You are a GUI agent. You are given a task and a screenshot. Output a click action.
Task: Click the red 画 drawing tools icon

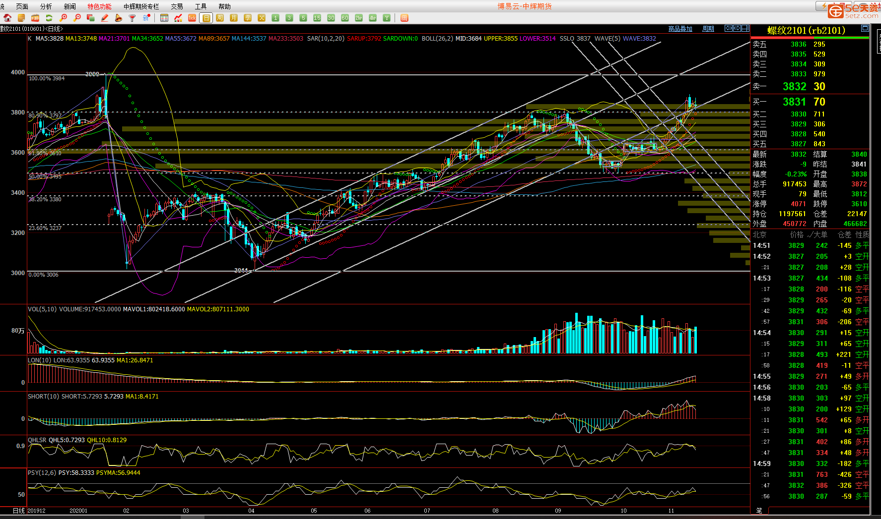pos(405,18)
